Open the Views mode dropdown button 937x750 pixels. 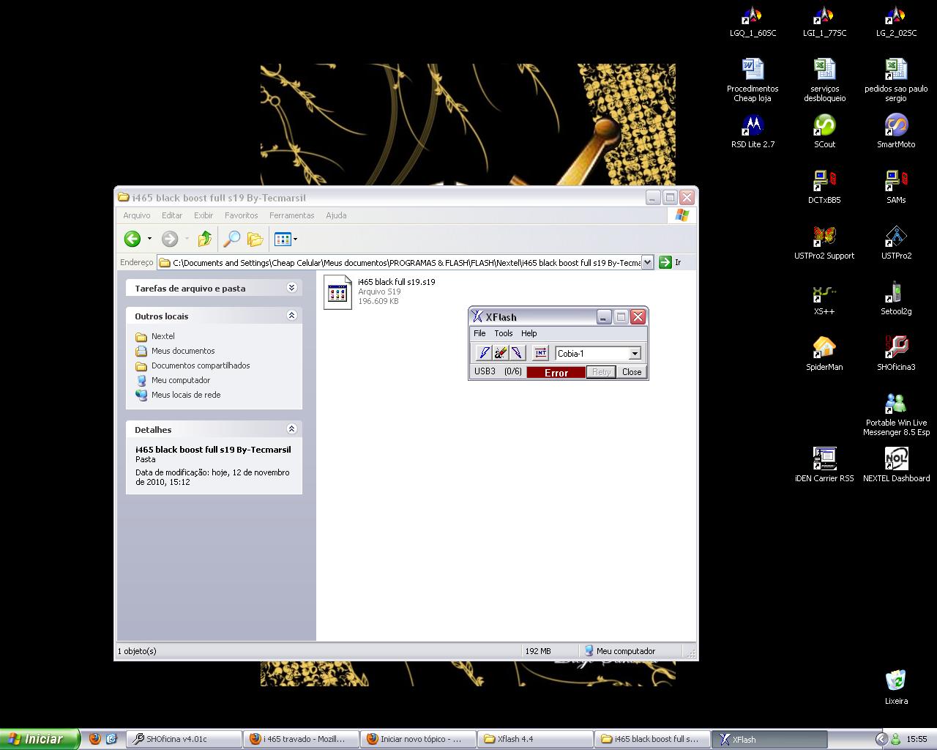point(285,239)
